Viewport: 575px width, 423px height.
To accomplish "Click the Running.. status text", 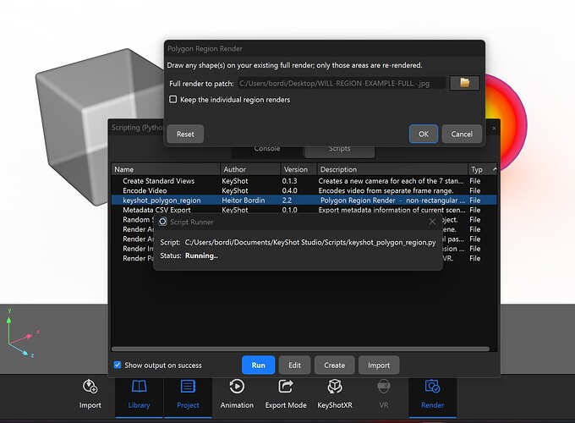I will tap(201, 255).
